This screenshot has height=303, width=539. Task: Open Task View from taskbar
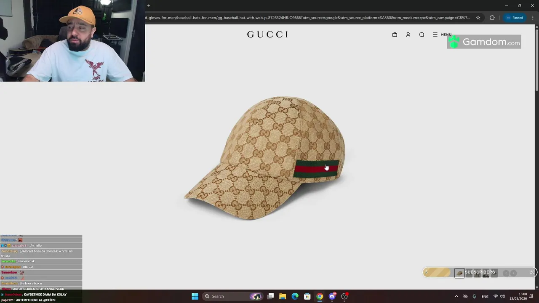click(x=270, y=296)
